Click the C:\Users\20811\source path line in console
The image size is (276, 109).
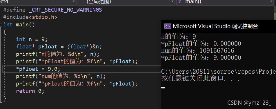(218, 72)
